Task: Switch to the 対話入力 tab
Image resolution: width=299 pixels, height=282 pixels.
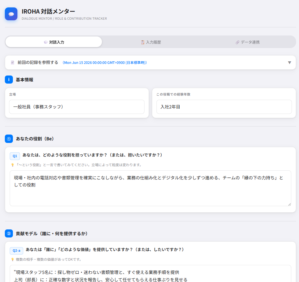Action: pyautogui.click(x=54, y=42)
